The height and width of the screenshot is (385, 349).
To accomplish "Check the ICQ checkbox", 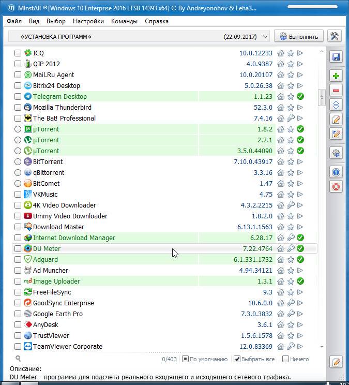I will pyautogui.click(x=18, y=53).
